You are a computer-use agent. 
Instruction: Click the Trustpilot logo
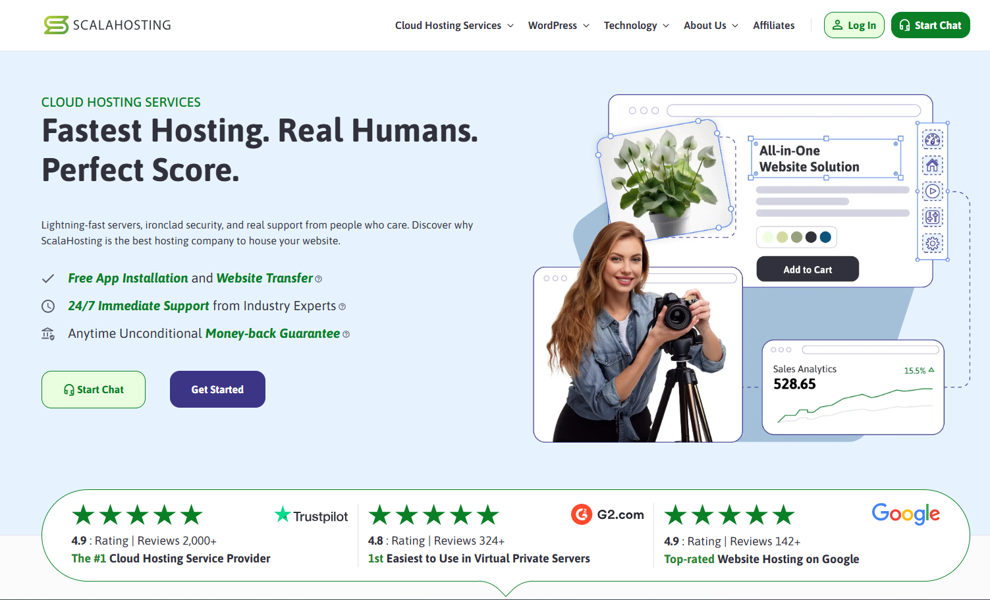click(311, 516)
